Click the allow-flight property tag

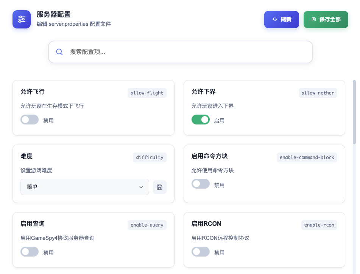[x=147, y=93]
